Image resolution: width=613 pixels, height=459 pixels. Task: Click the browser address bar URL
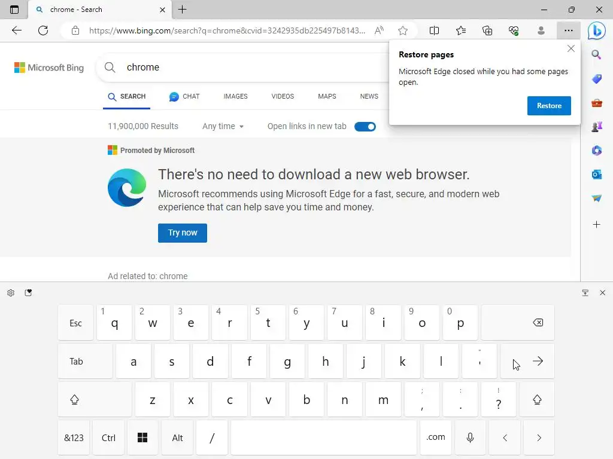coord(227,30)
